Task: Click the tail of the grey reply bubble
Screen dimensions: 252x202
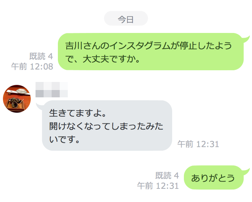Action: (40, 106)
